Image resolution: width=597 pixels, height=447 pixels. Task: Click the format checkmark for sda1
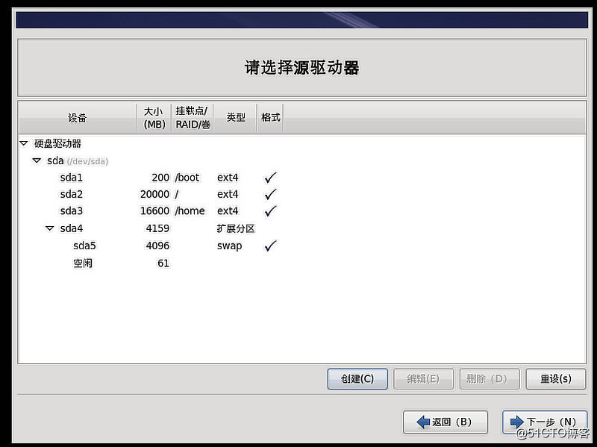point(270,178)
